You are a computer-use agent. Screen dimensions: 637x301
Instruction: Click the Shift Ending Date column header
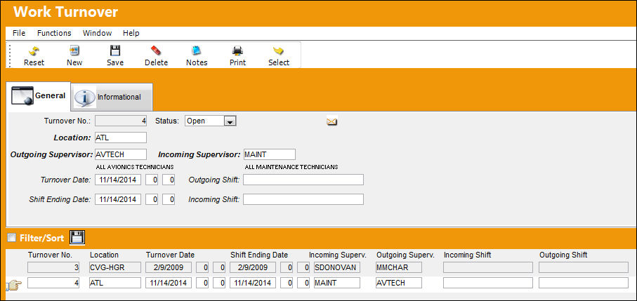[x=259, y=255]
